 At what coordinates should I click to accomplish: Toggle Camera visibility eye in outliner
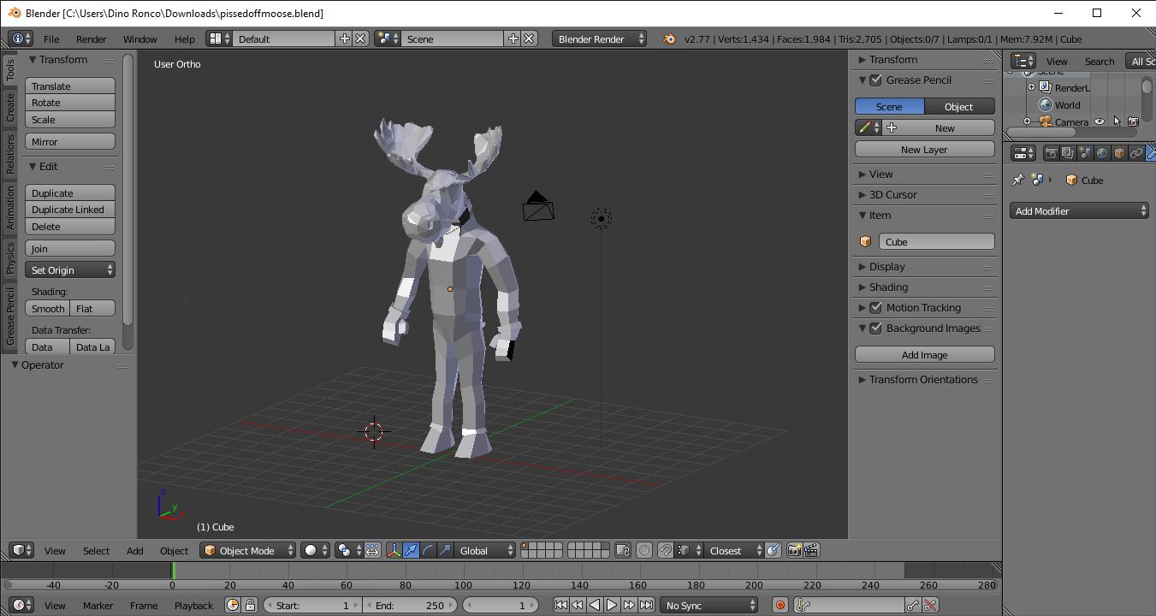(1100, 121)
